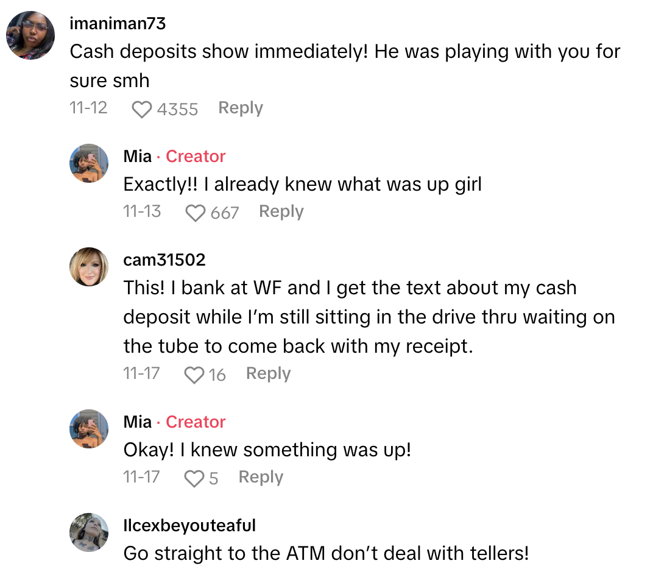
Task: Reply to Mia's "Okay!" comment
Action: point(260,478)
